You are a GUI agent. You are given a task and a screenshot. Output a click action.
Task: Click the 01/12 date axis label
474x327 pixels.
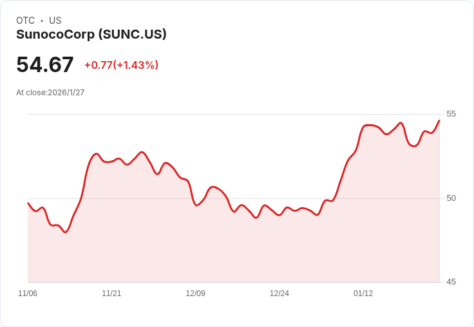point(363,294)
